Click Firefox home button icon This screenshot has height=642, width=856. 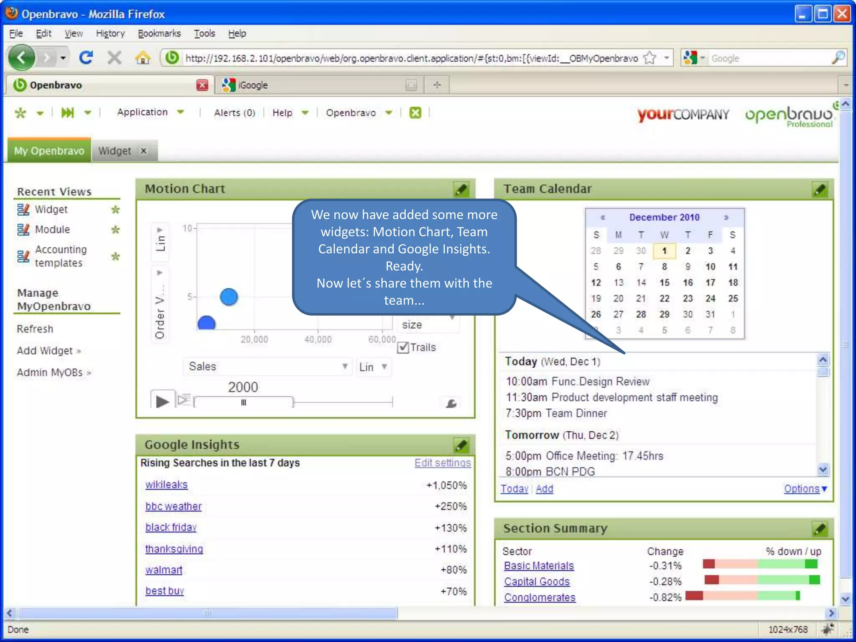[143, 58]
